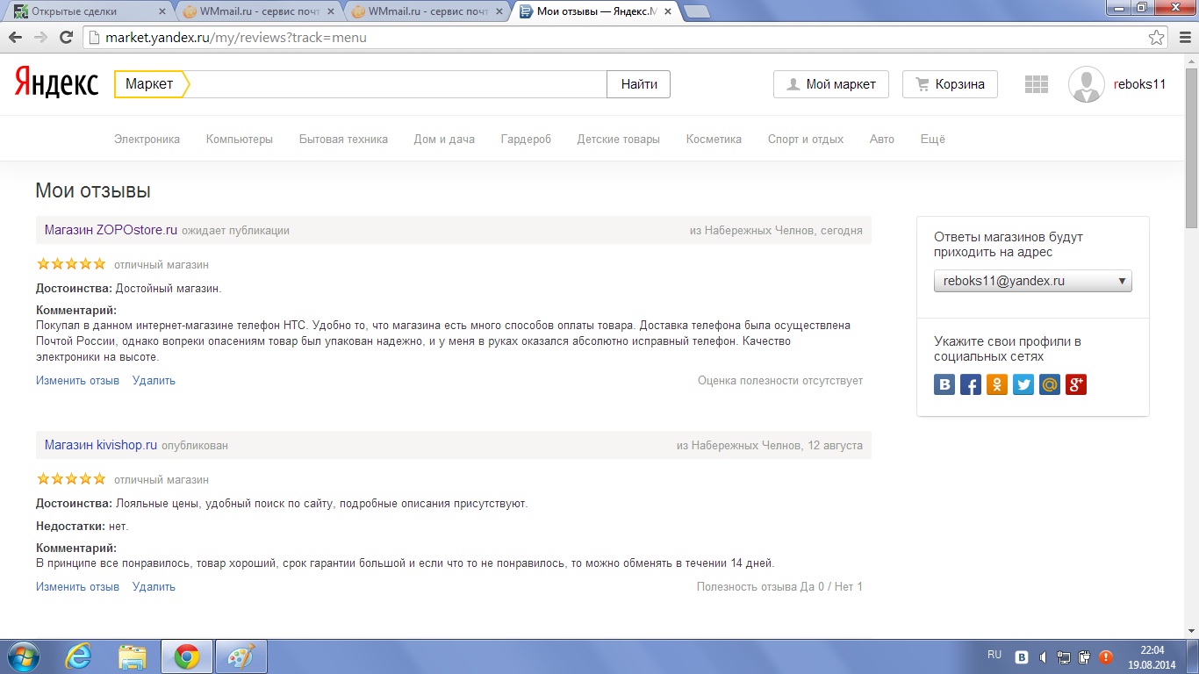Viewport: 1199px width, 674px height.
Task: Click Удалить for the kivishop.ru review
Action: point(154,587)
